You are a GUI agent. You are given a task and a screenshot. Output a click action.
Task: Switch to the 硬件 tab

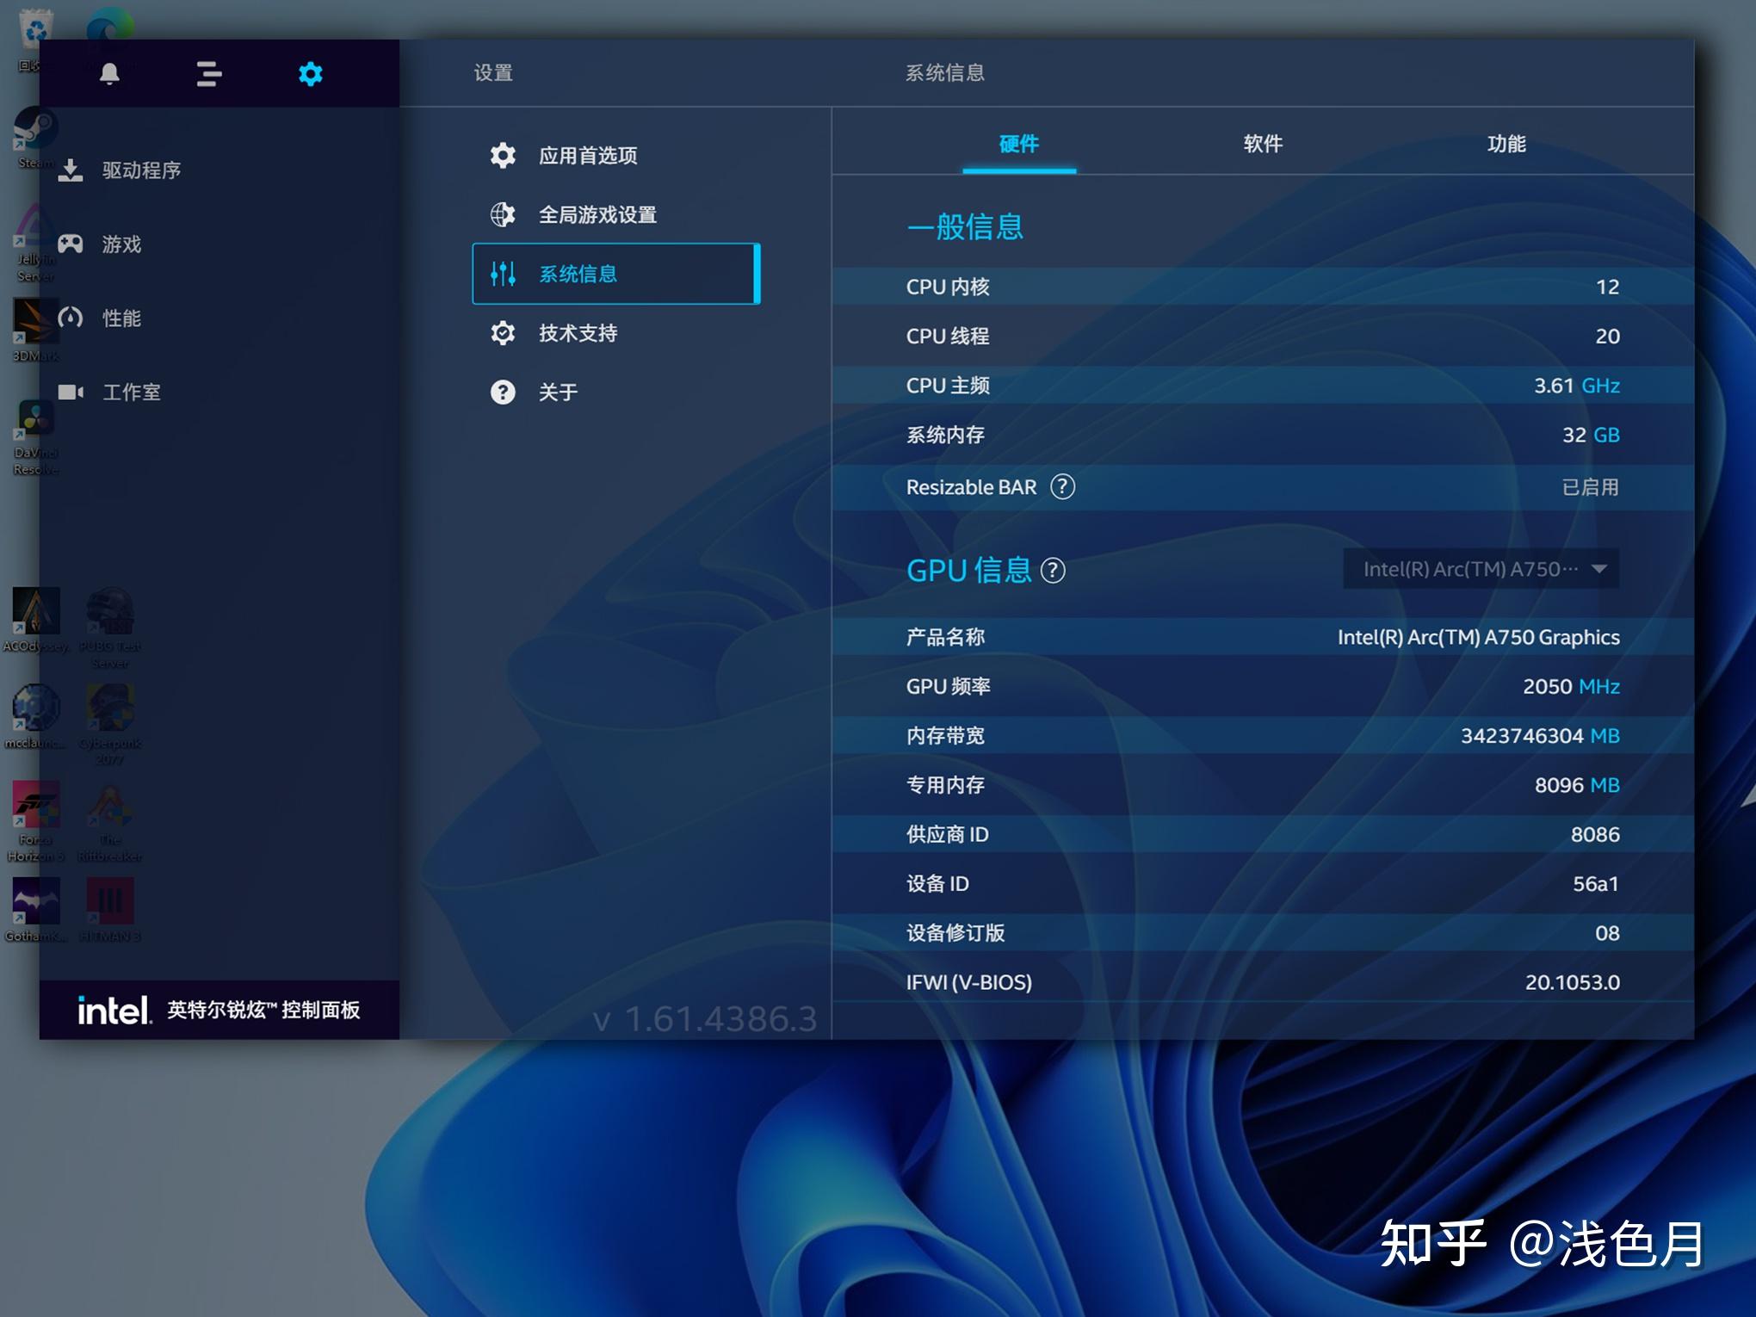click(1019, 144)
